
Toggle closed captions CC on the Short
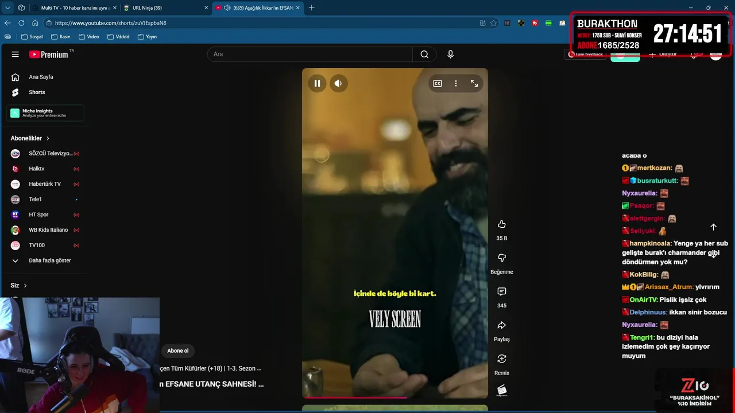point(438,83)
